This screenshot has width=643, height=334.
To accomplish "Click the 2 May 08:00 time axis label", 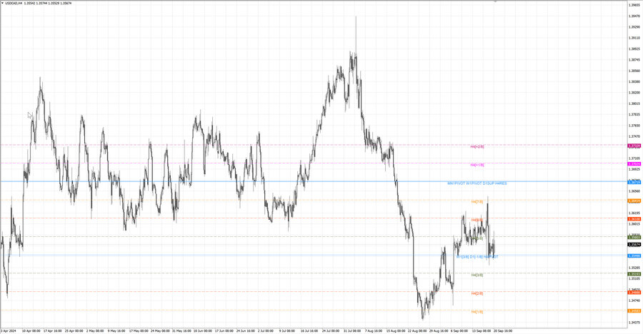I will (x=95, y=330).
